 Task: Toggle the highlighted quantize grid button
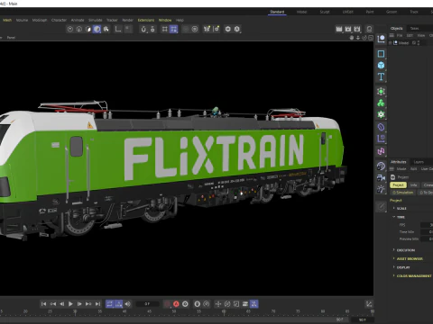point(174,29)
